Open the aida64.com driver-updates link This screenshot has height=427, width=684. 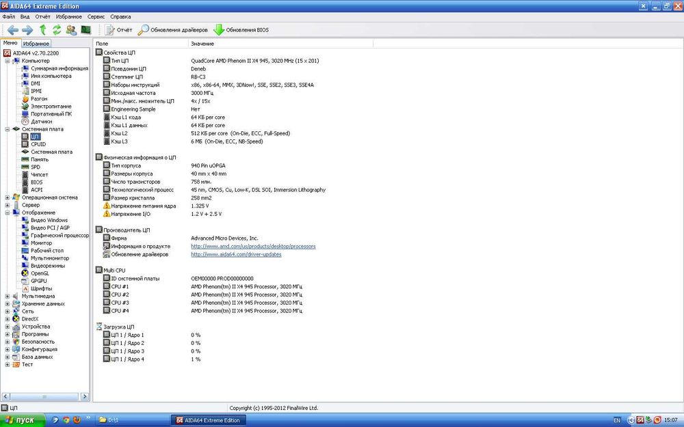click(236, 254)
